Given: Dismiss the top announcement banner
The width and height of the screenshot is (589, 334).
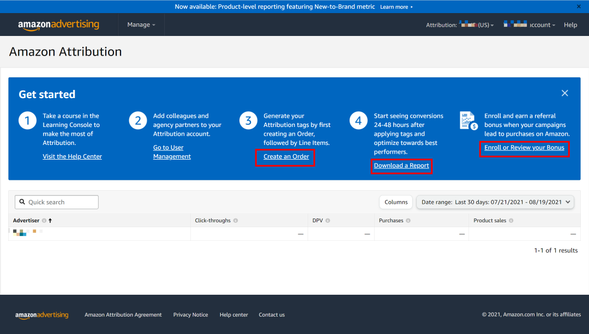Looking at the screenshot, I should tap(579, 7).
